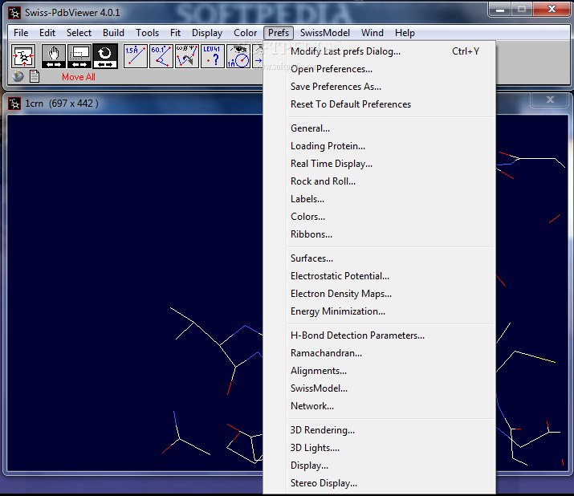The width and height of the screenshot is (574, 496).
Task: Open Surfaces preferences
Action: (x=379, y=258)
